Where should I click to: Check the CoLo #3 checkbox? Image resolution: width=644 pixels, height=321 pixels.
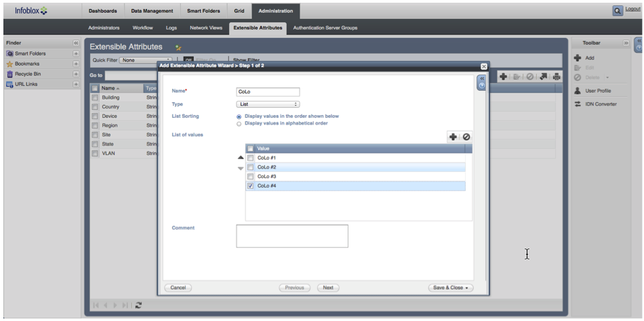click(x=250, y=177)
